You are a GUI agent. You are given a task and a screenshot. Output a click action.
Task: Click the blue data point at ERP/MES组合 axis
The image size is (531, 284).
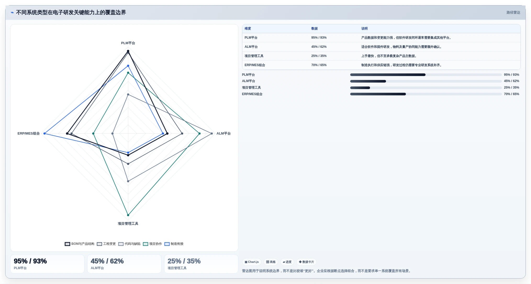44,134
